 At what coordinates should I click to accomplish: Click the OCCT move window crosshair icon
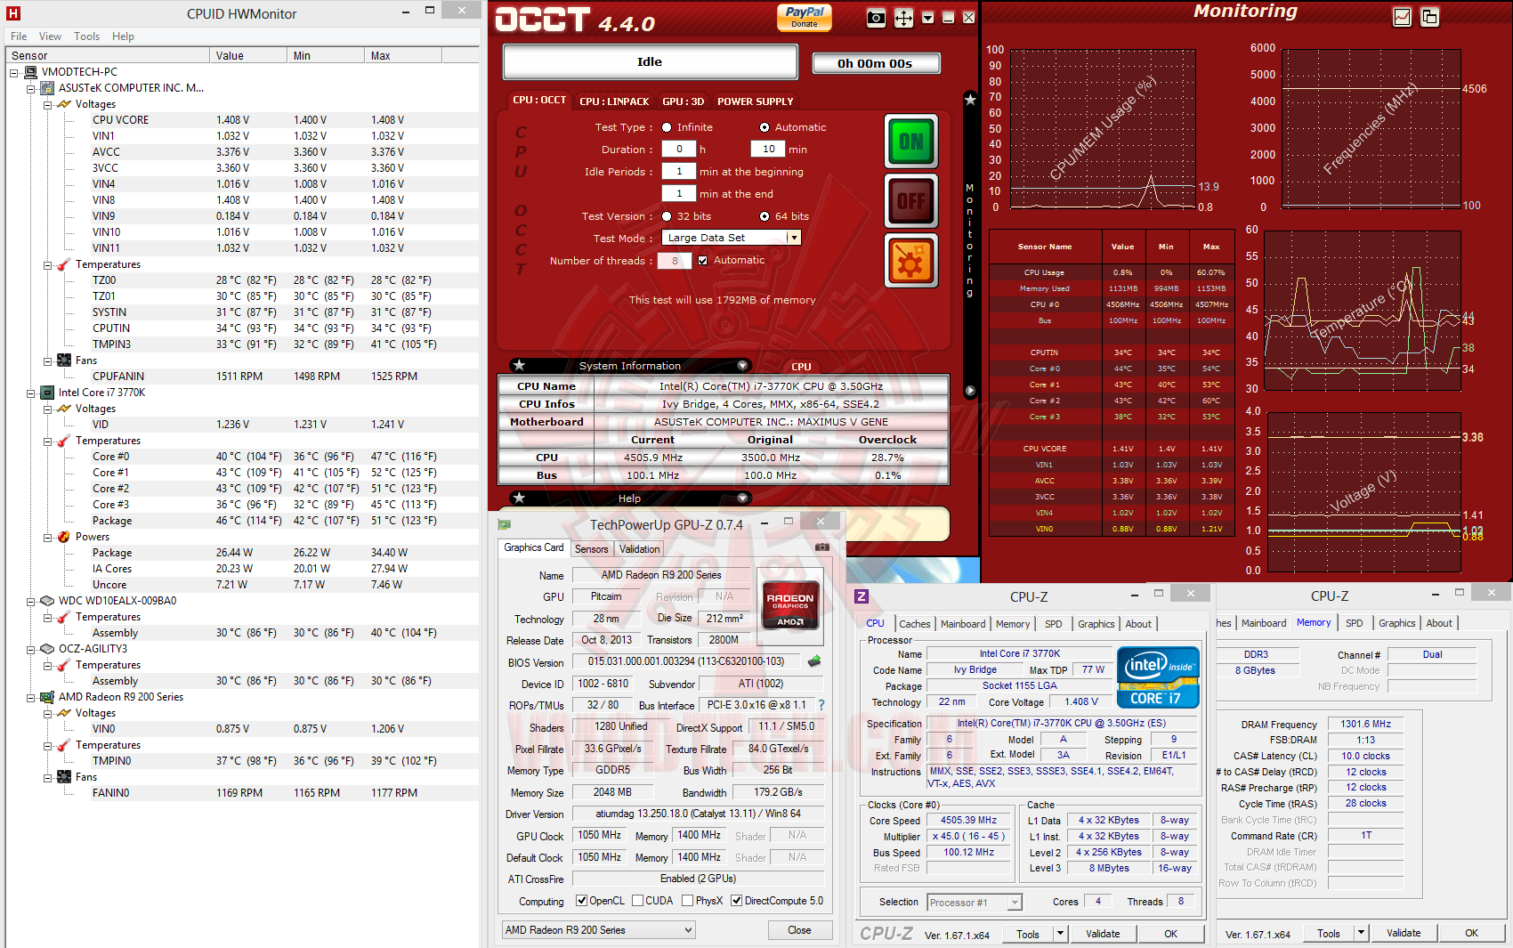(903, 19)
